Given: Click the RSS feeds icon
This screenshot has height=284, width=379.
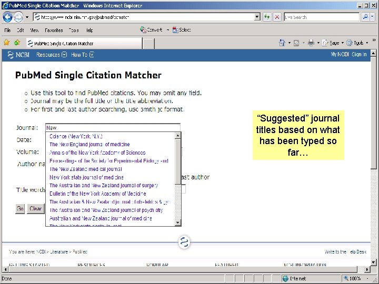Looking at the screenshot, I should [x=296, y=43].
